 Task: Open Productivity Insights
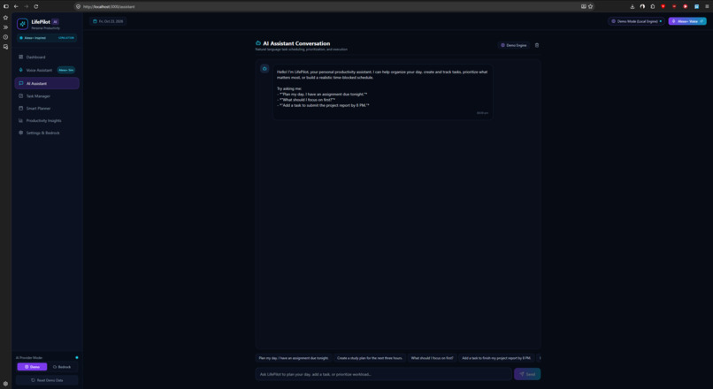click(47, 121)
